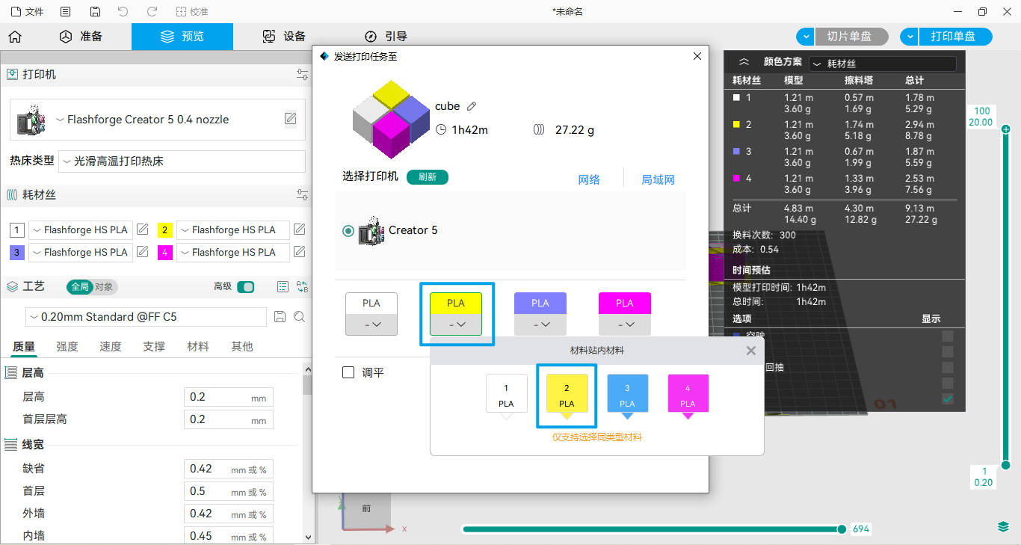Open filament 1 Flashforge HS PLA dropdown
1021x545 pixels.
point(81,230)
